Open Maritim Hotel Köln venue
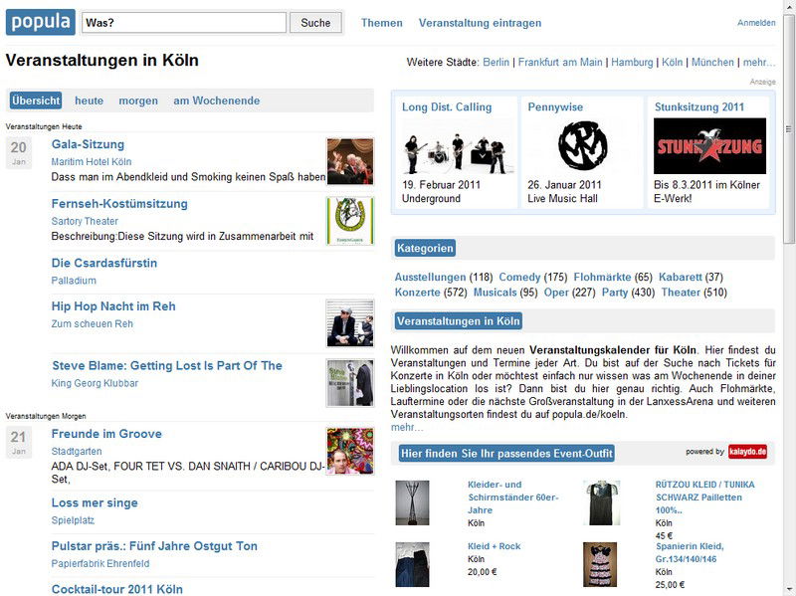The width and height of the screenshot is (796, 596). click(92, 161)
